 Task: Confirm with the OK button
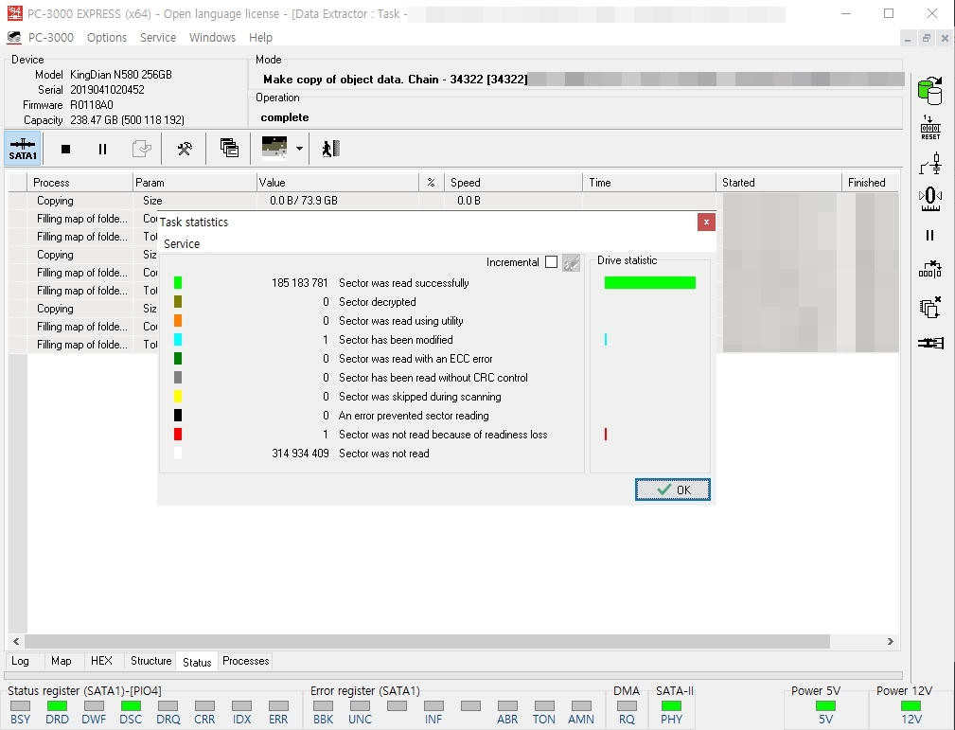672,490
